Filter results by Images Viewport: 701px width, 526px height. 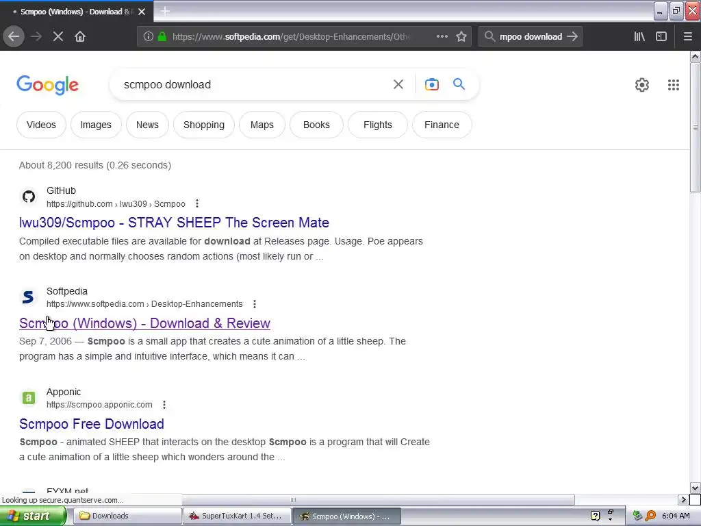(96, 125)
